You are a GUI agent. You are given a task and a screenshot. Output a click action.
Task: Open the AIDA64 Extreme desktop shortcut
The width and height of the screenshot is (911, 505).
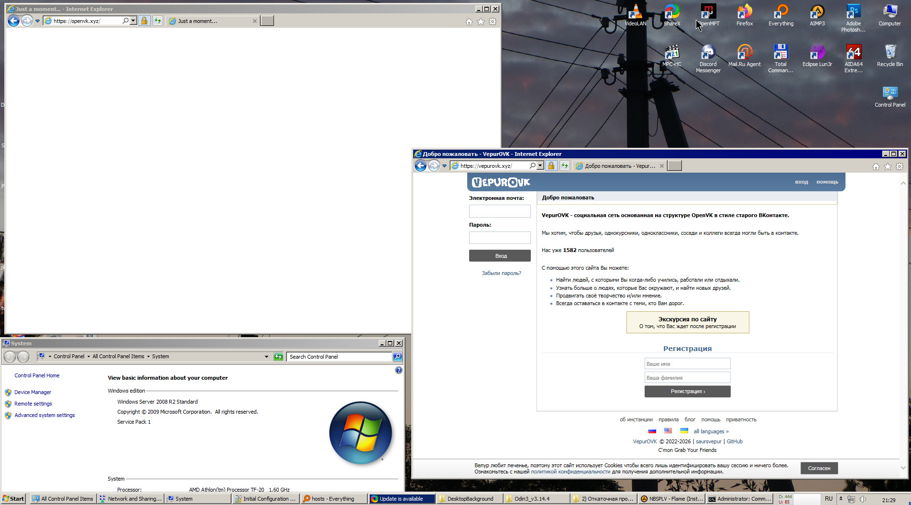click(854, 58)
